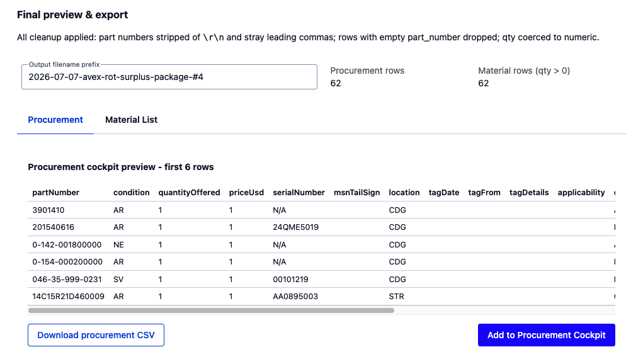
Task: Select part number 3901410 cell
Action: pos(48,210)
